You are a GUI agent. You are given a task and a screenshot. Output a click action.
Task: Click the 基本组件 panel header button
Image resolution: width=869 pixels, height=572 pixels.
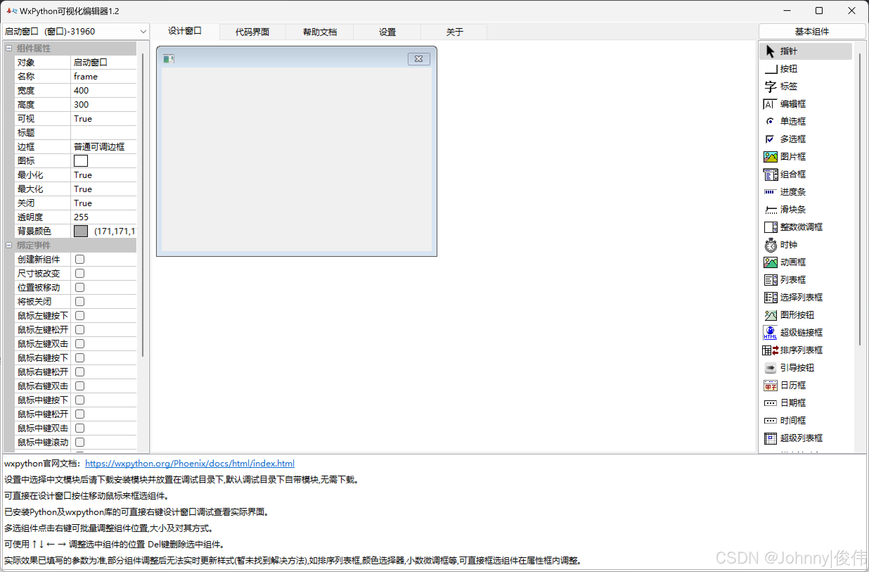coord(812,31)
